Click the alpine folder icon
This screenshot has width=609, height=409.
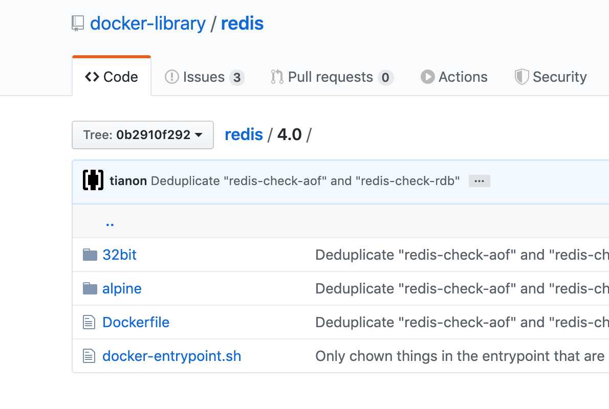point(90,289)
